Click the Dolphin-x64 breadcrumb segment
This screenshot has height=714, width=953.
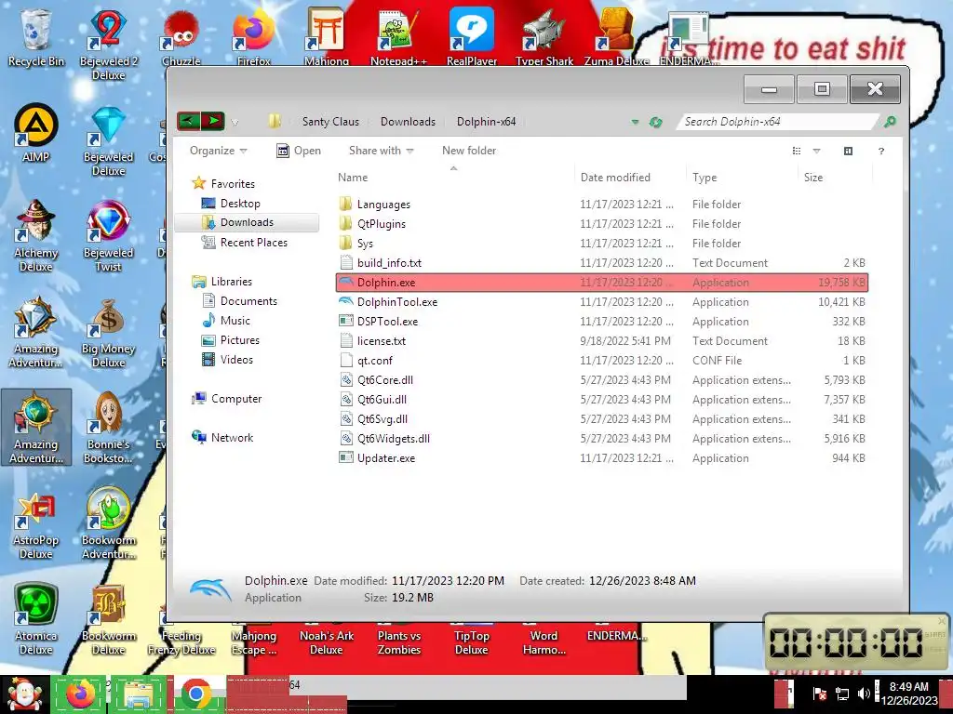pos(486,122)
